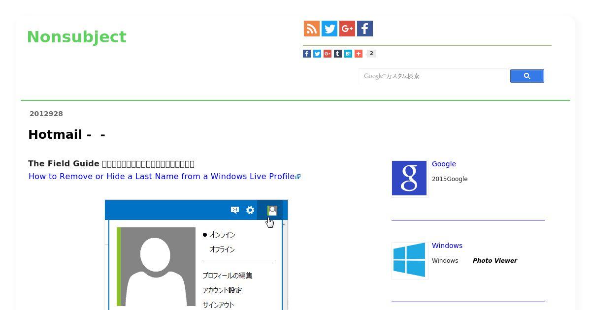This screenshot has width=591, height=310.
Task: Click the user avatar icon in Hotmail header
Action: coord(272,211)
